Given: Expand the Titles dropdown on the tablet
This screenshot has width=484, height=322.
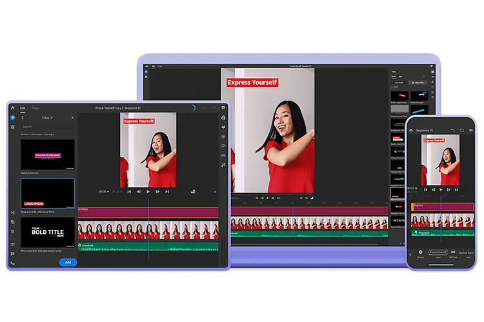Looking at the screenshot, I should click(x=47, y=118).
